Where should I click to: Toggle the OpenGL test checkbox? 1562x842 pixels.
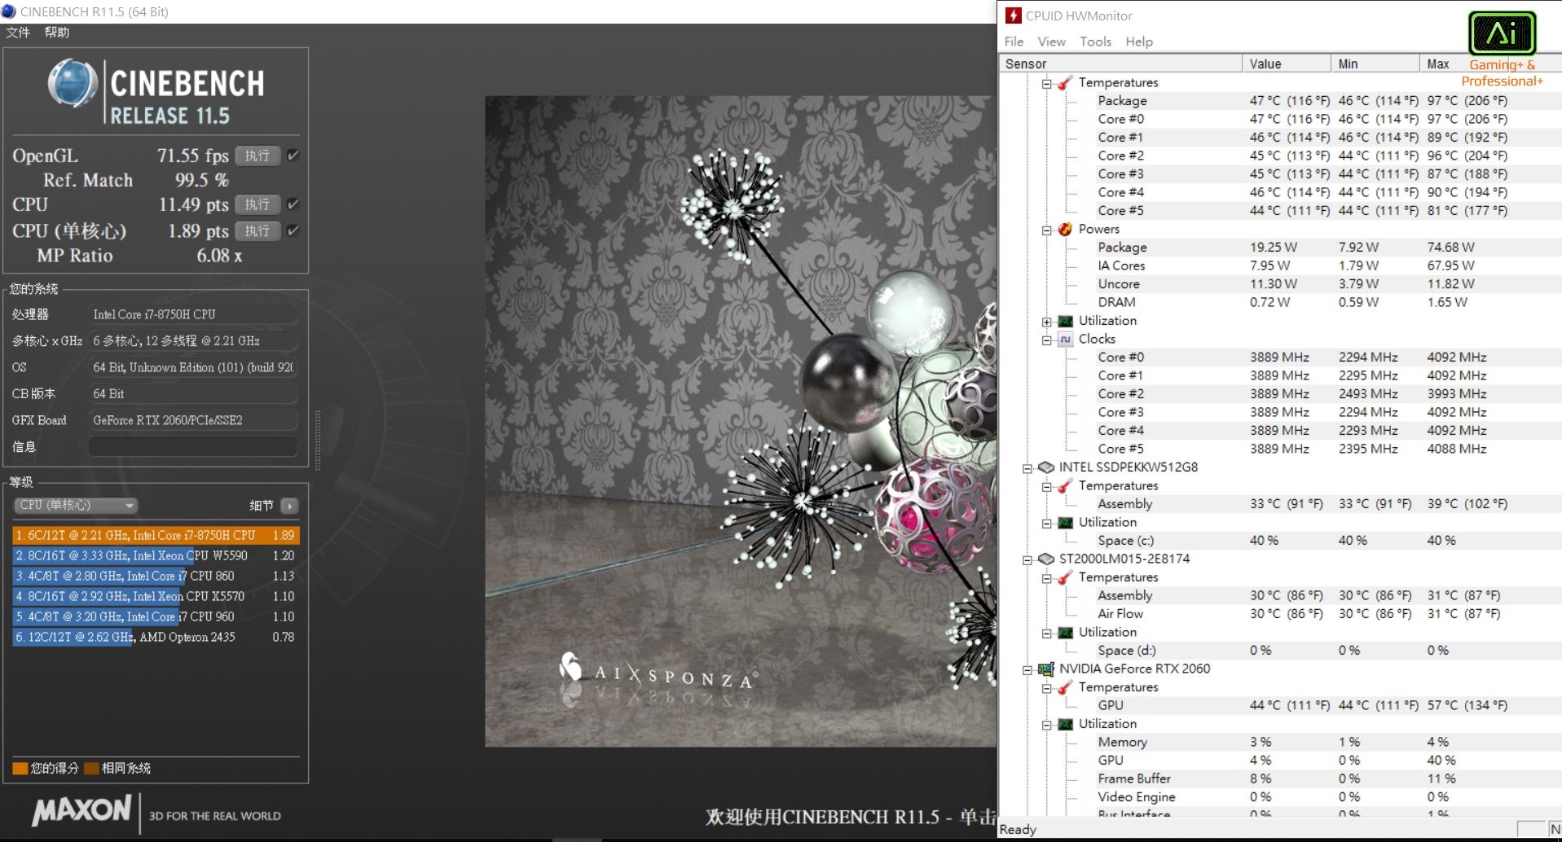tap(293, 155)
